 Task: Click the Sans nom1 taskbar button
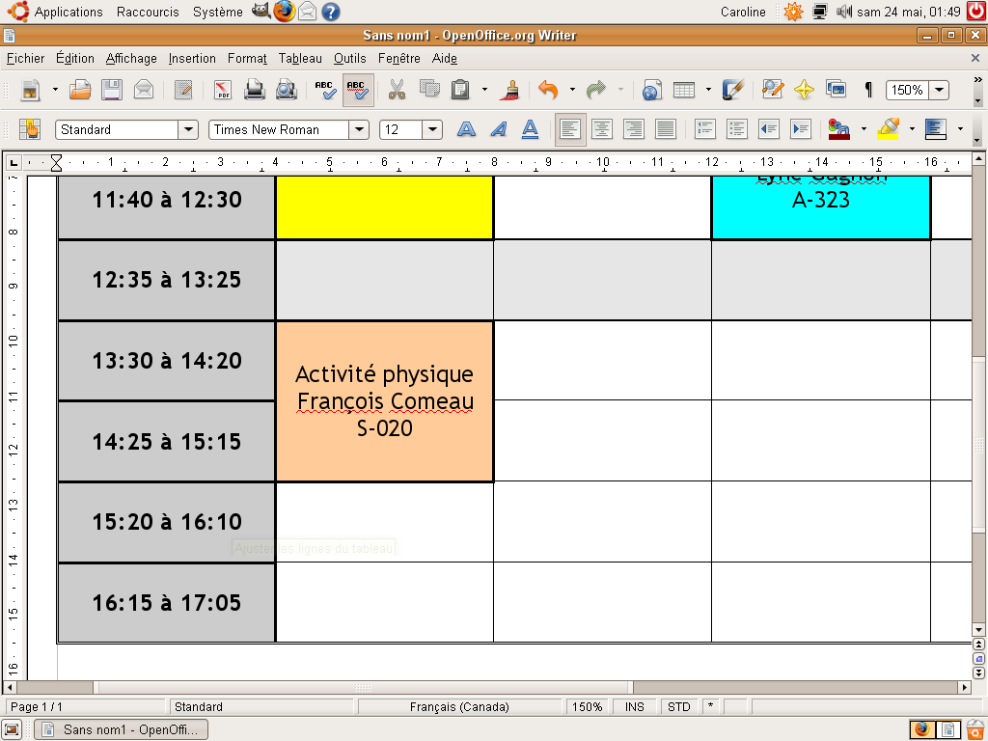coord(122,729)
